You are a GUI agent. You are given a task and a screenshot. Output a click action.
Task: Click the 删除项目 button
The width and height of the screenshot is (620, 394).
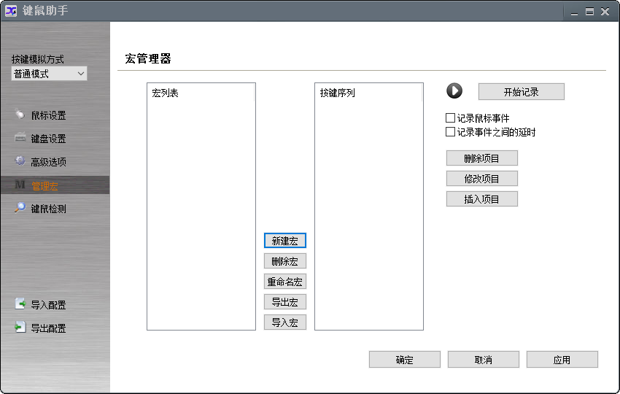pos(481,158)
